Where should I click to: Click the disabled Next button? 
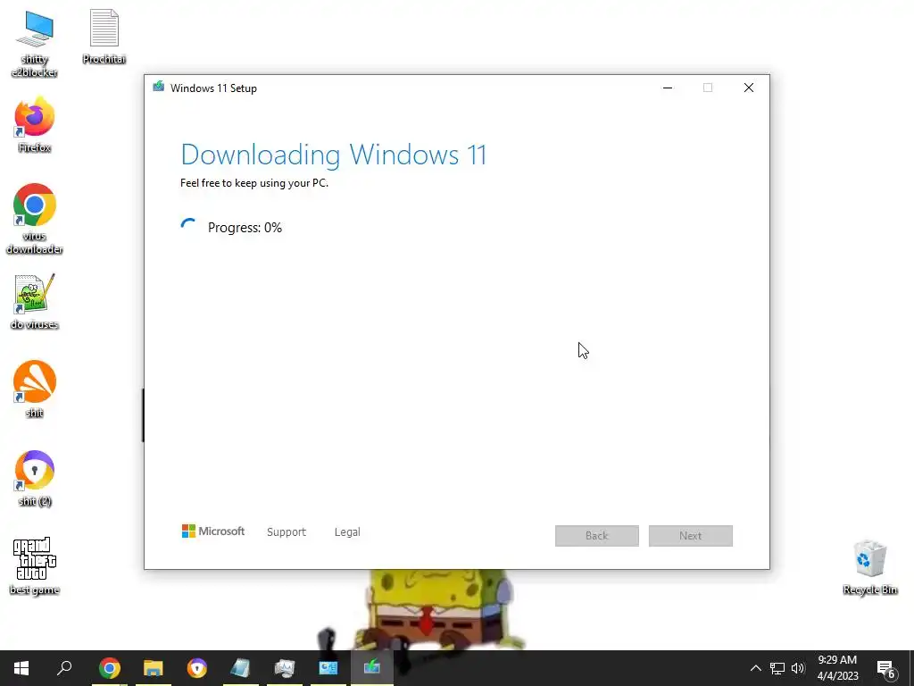[691, 536]
